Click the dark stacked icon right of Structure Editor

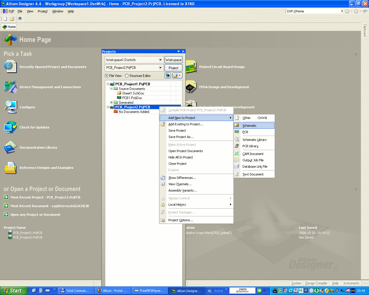(168, 75)
